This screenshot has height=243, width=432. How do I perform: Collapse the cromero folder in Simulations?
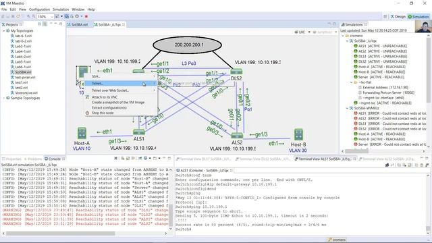tap(343, 36)
